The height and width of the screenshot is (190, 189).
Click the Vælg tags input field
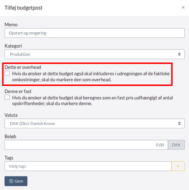88,166
